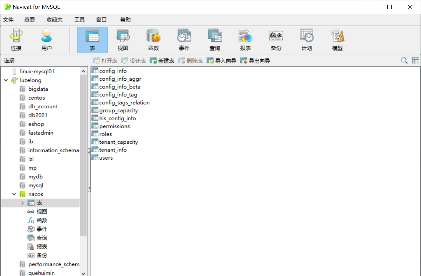Select the 查询 (Query) toolbar icon
Viewport: 421px width, 276px height.
(x=215, y=40)
